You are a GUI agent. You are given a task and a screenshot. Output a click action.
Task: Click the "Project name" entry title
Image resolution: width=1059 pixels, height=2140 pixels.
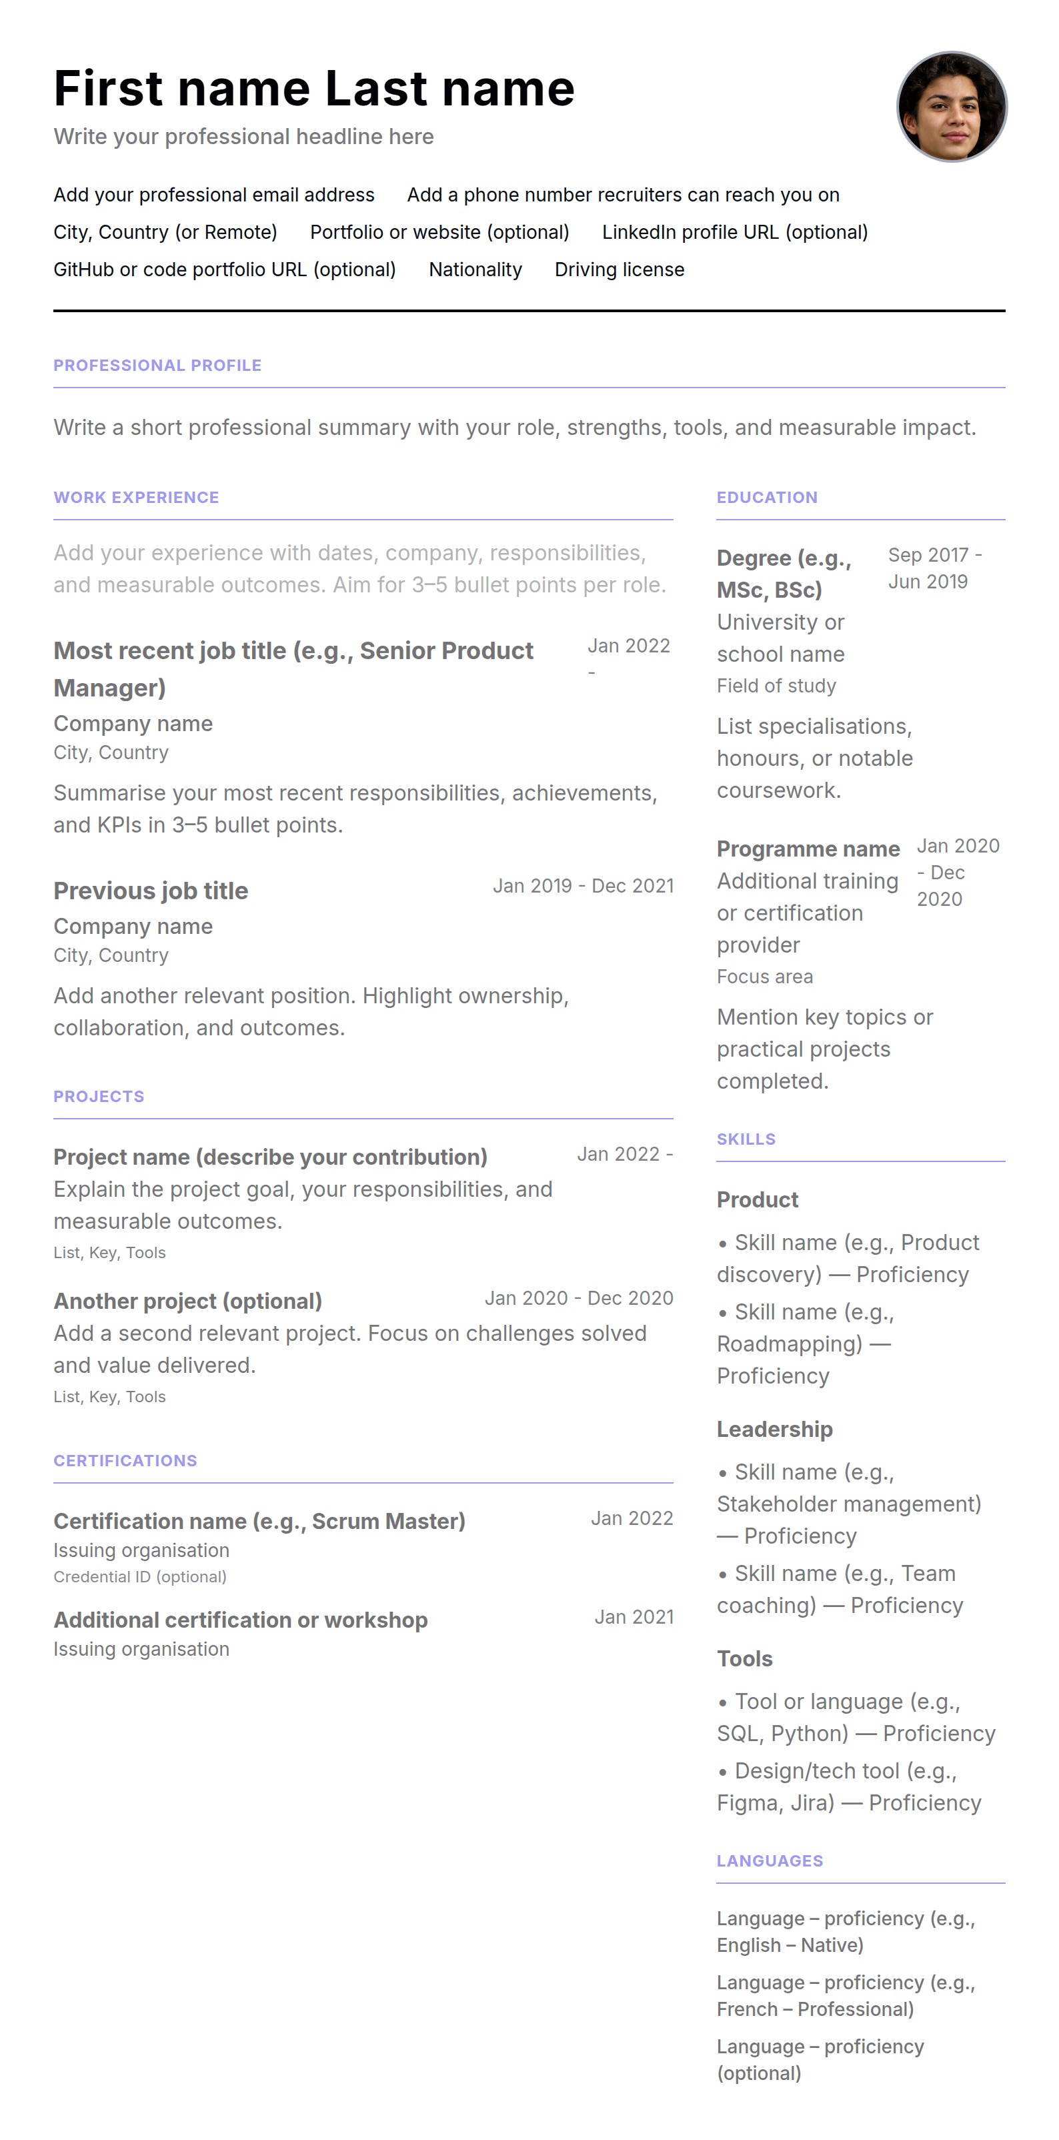point(270,1157)
